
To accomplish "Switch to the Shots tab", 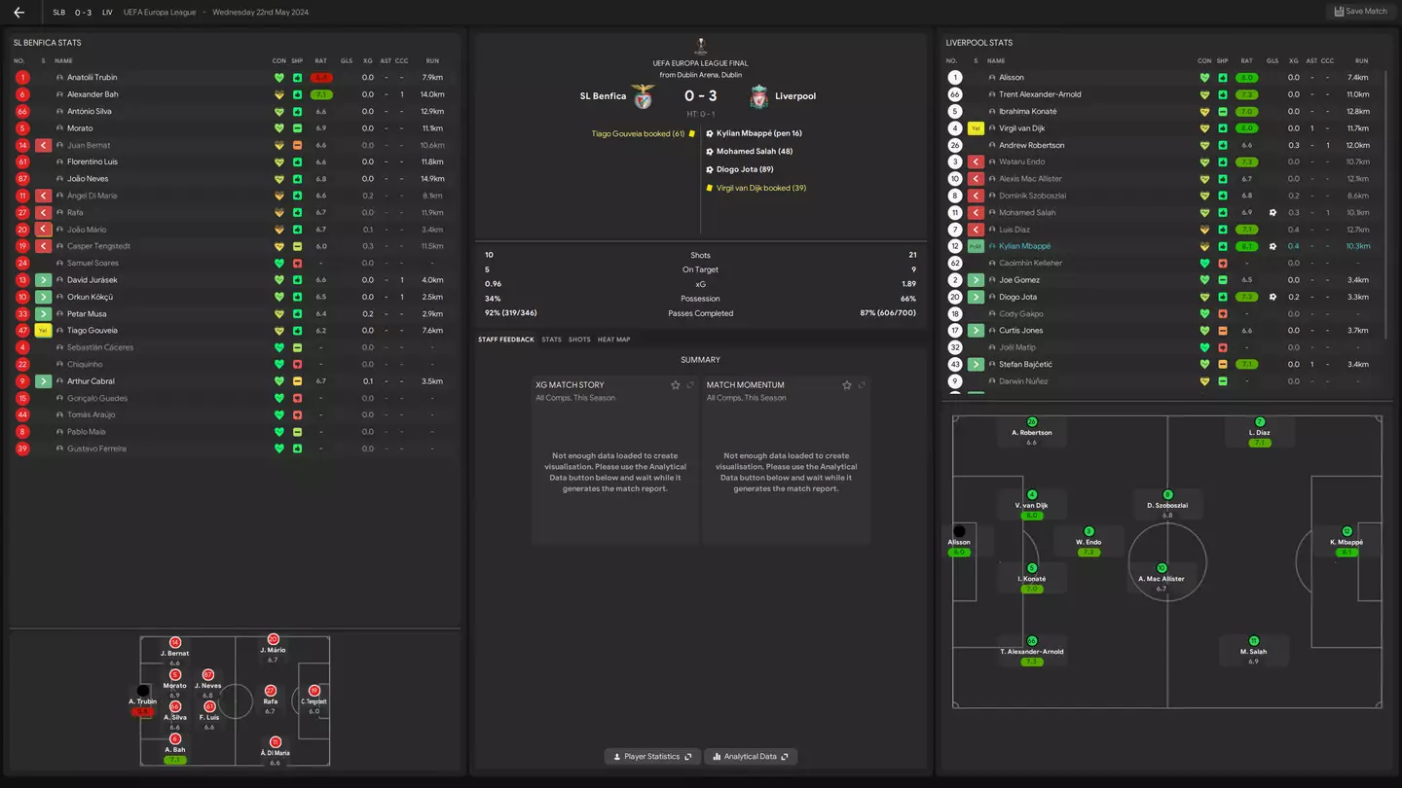I will (579, 340).
